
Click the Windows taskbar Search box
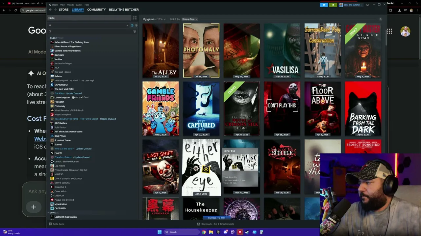(x=182, y=232)
